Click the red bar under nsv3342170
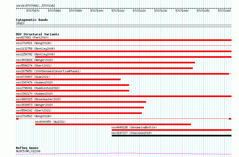 tap(124, 96)
